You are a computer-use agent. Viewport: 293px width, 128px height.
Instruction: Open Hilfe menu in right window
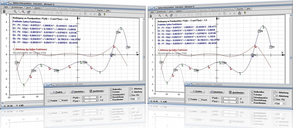click(248, 8)
